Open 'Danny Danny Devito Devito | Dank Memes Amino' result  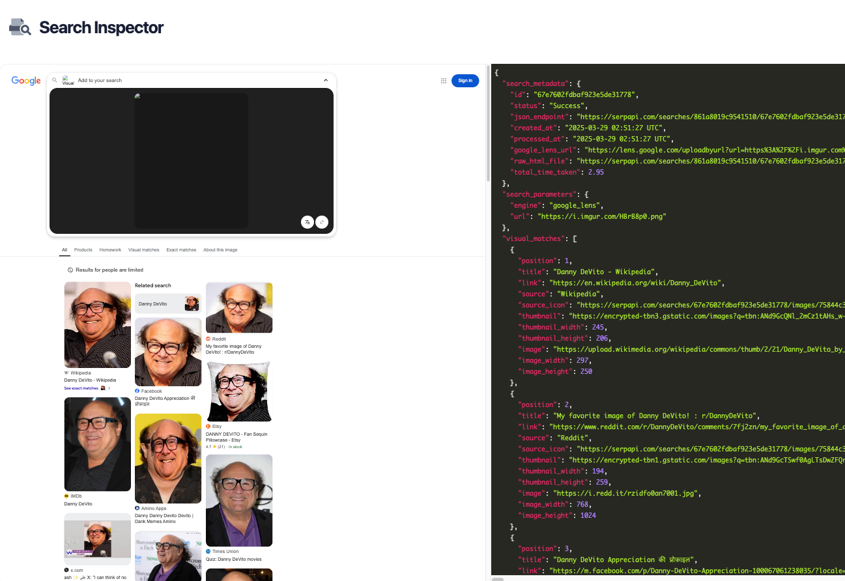click(x=164, y=518)
